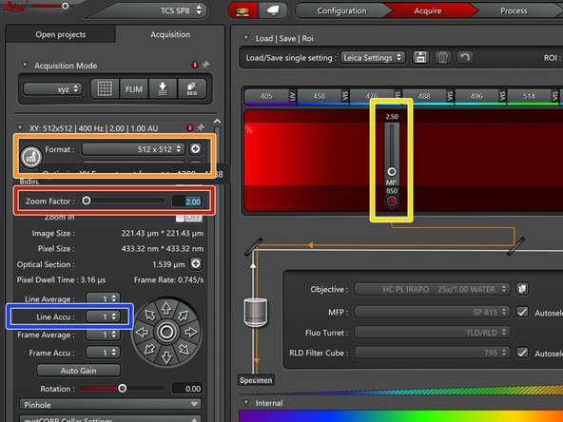563x422 pixels.
Task: Click the objective lens icon in beam path
Action: pyautogui.click(x=256, y=312)
